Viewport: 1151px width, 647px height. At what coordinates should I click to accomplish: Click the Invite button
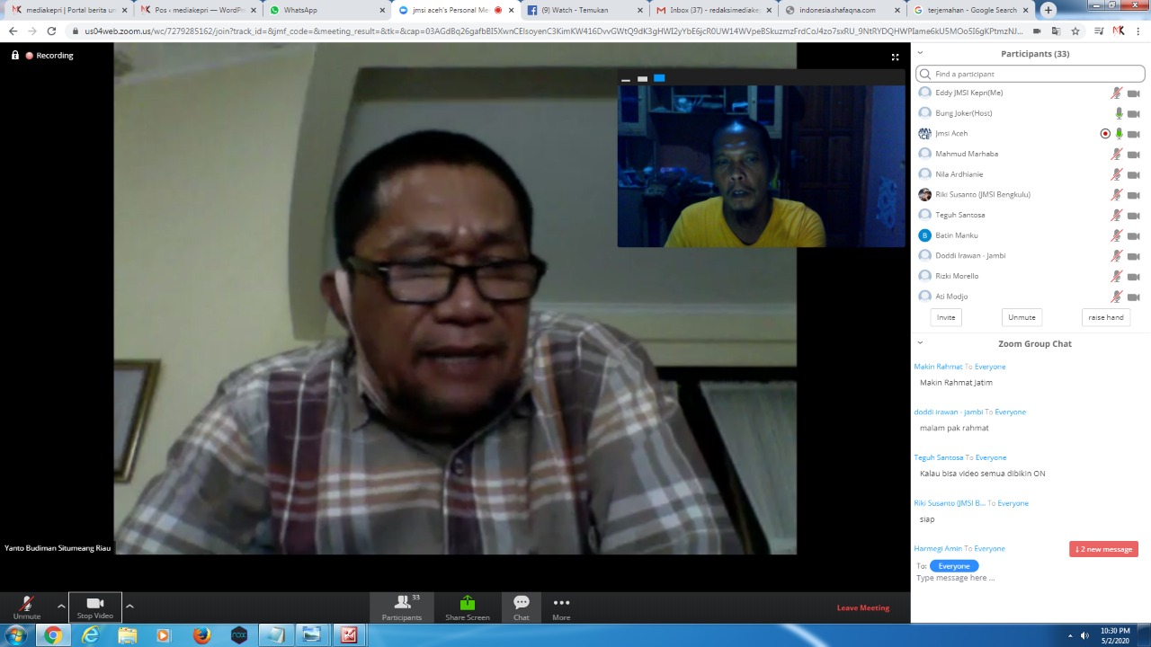click(x=946, y=317)
